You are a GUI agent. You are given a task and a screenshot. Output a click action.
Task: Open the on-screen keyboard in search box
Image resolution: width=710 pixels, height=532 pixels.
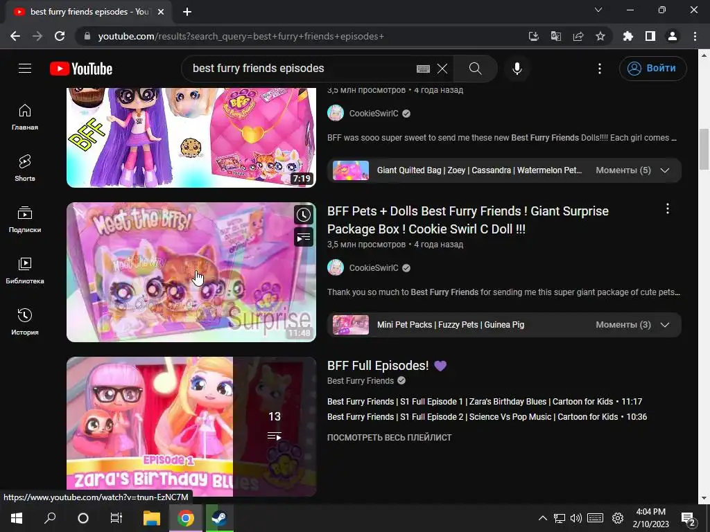pos(423,69)
